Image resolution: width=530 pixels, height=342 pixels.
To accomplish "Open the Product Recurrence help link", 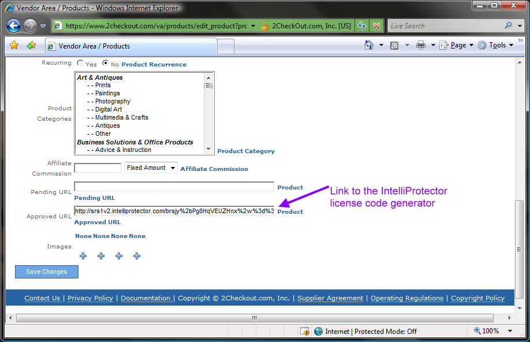I will 154,64.
